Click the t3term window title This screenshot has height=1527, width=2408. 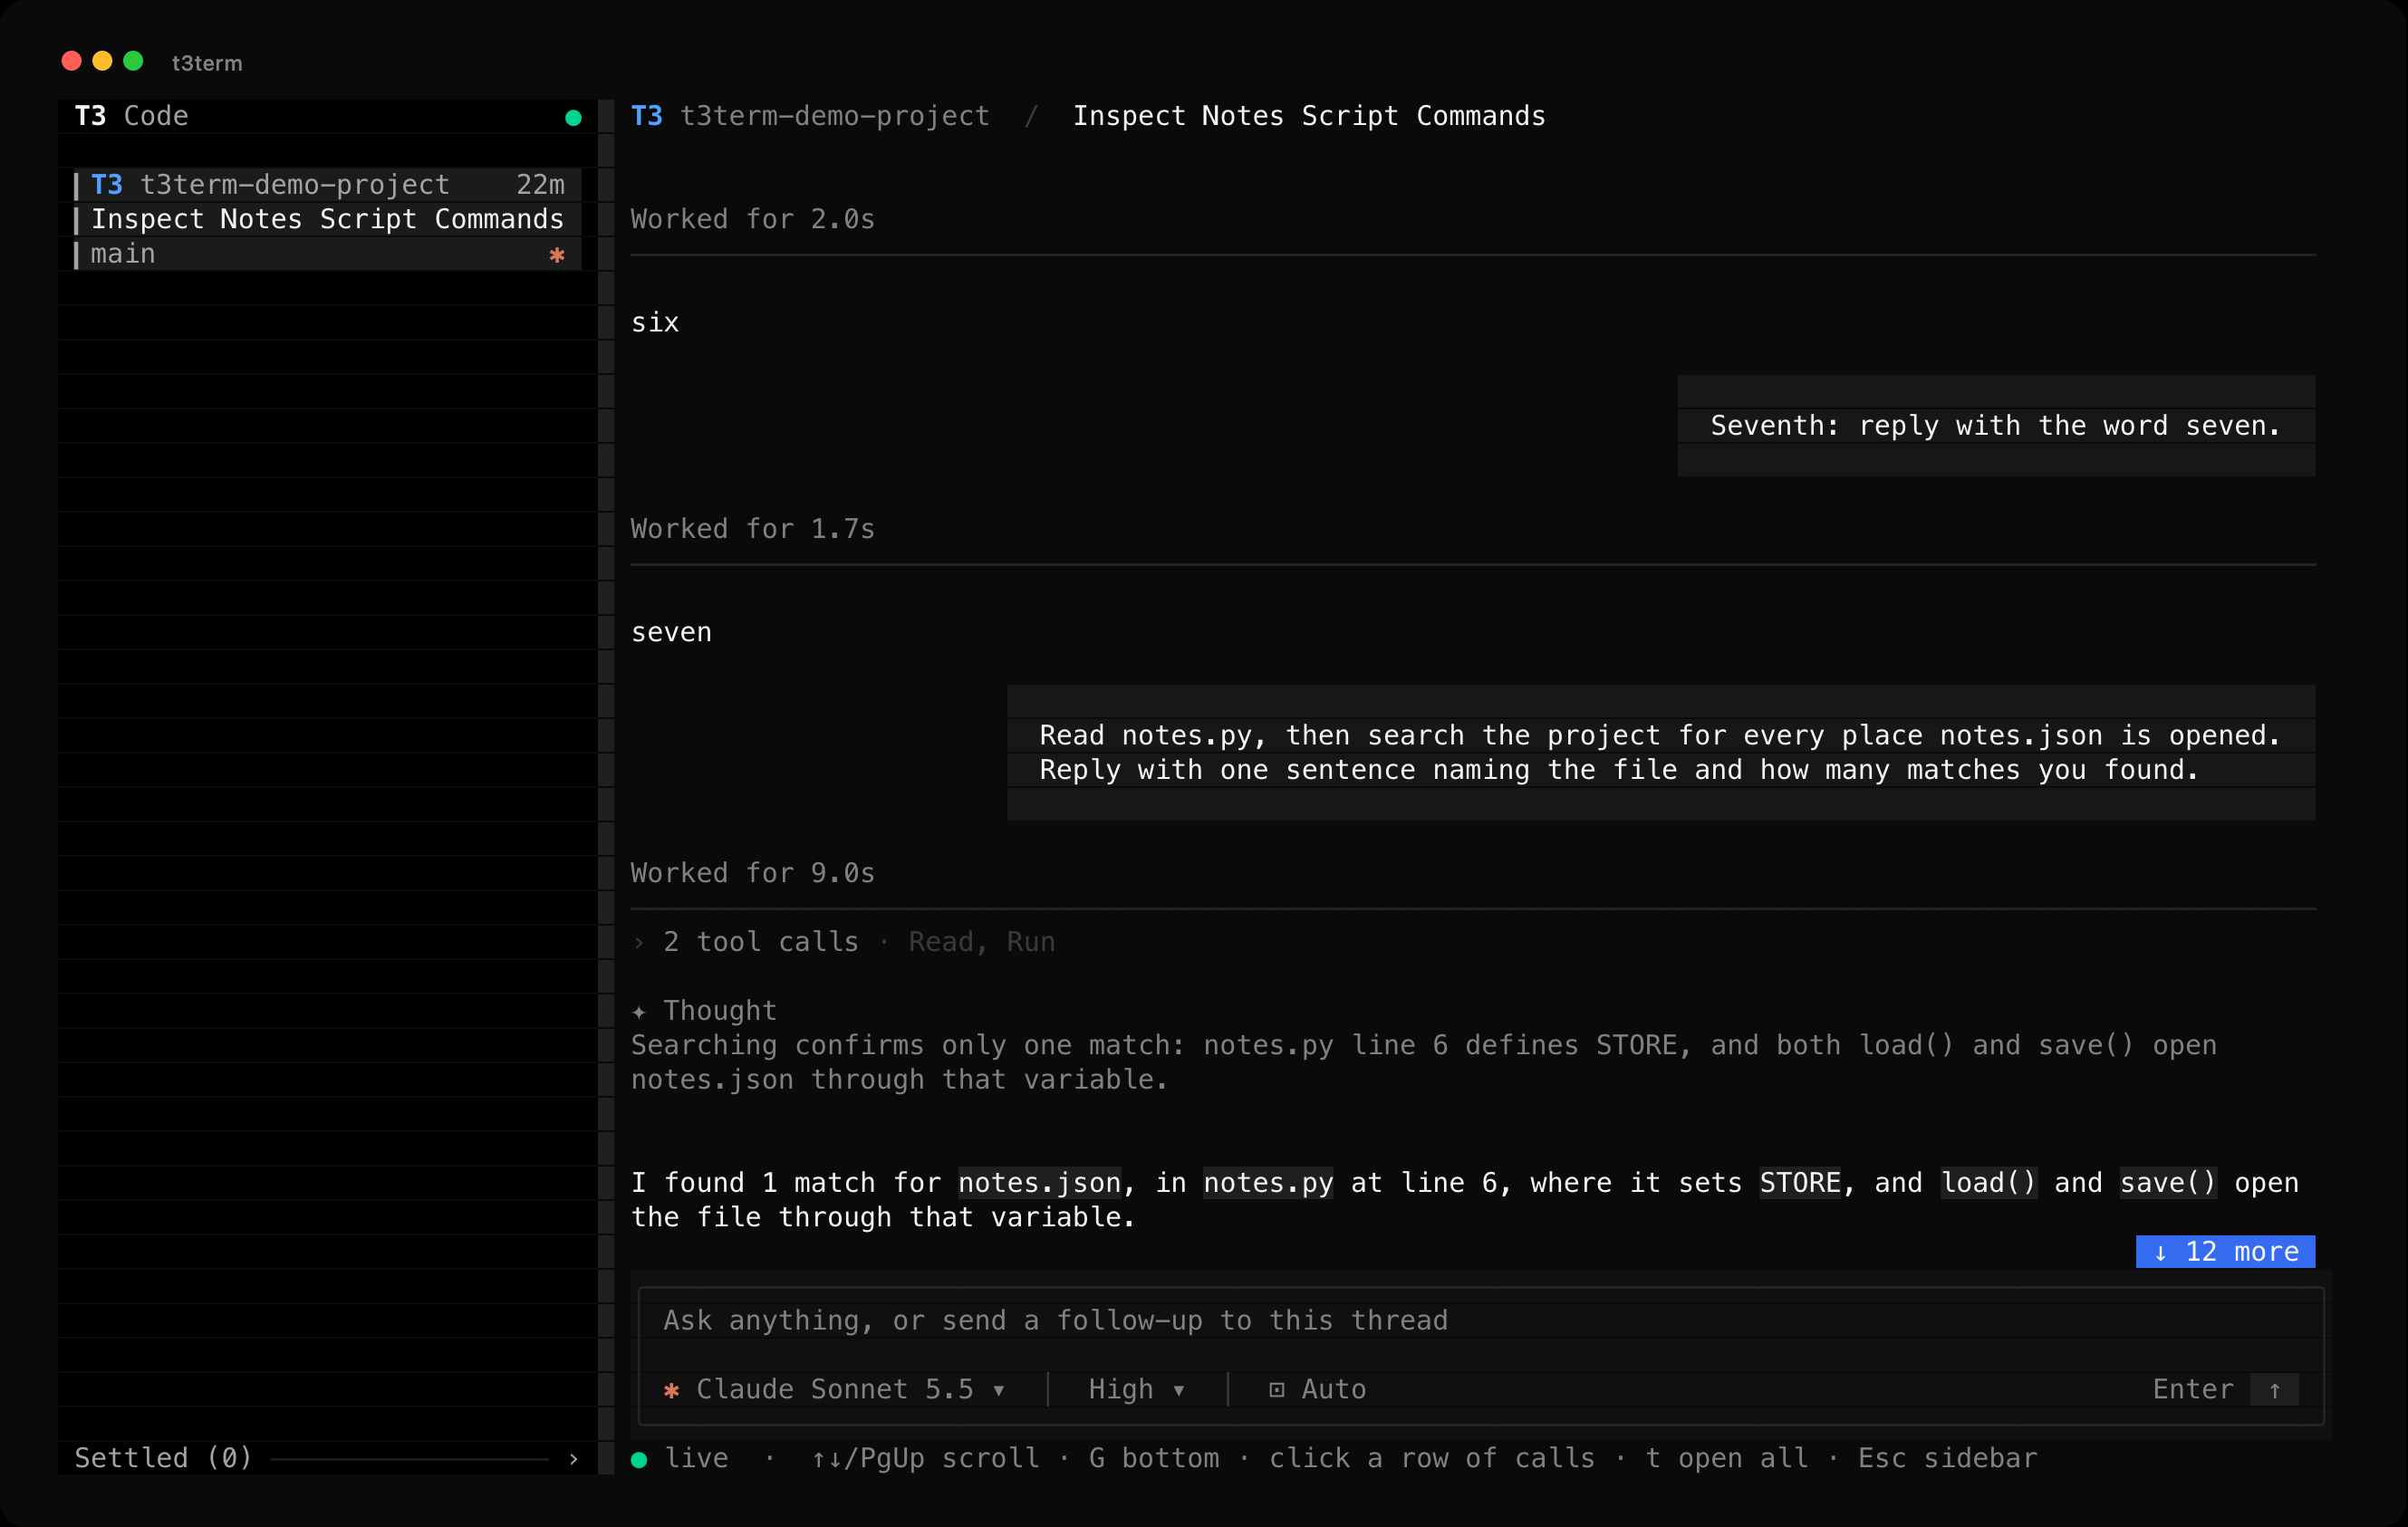click(207, 63)
